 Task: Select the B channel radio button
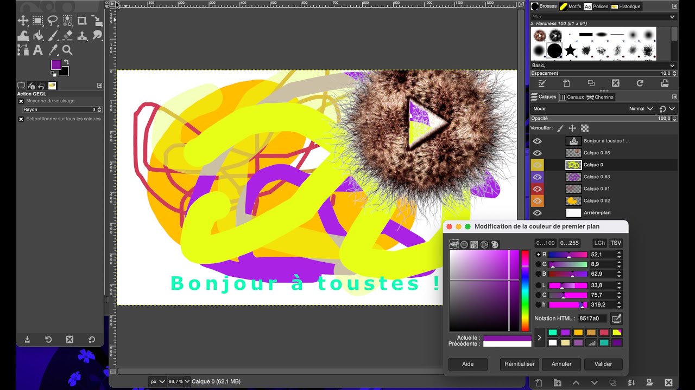click(x=539, y=274)
